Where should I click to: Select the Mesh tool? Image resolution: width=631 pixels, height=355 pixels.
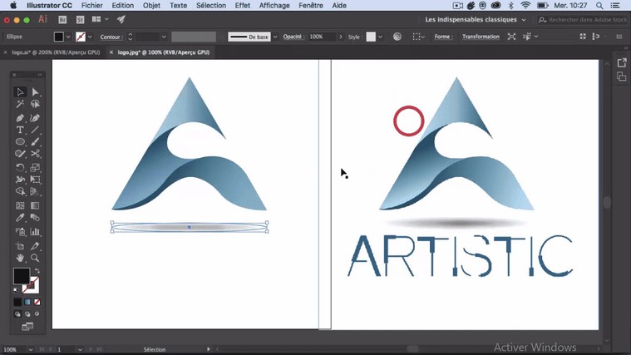(x=20, y=205)
